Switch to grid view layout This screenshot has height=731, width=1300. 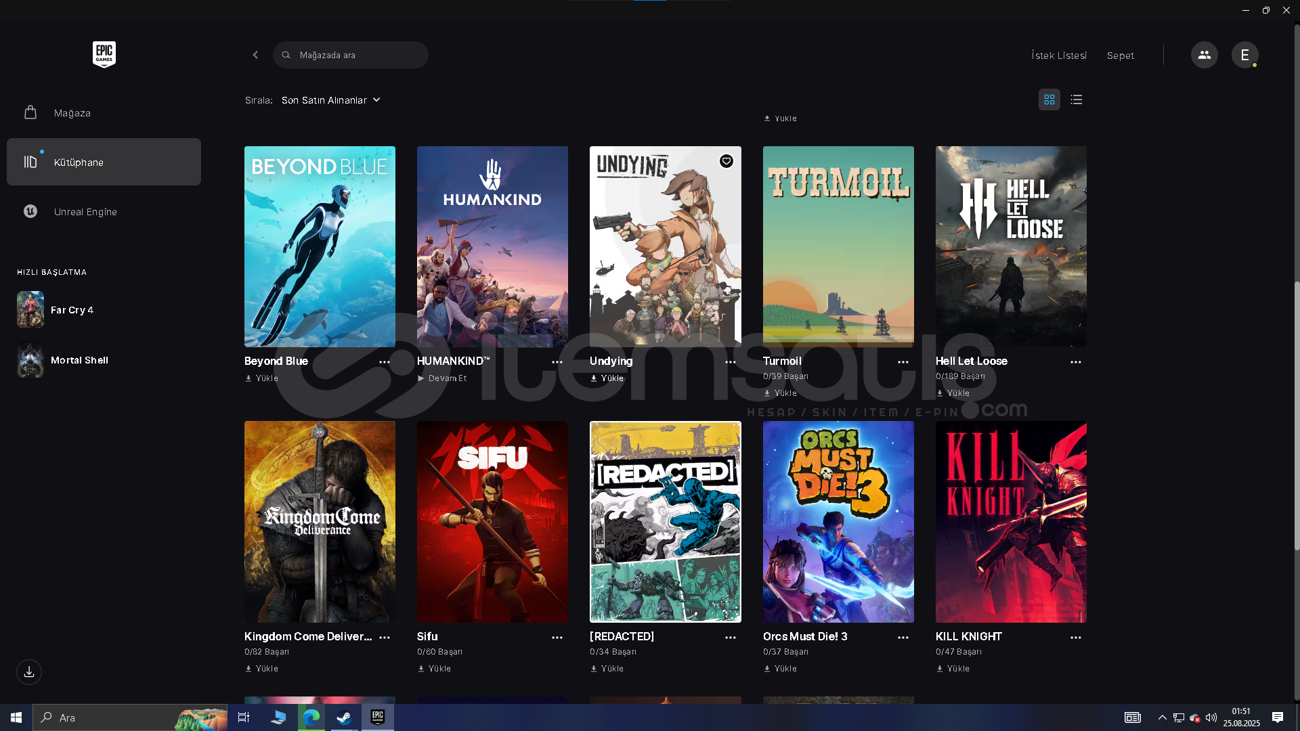coord(1049,99)
